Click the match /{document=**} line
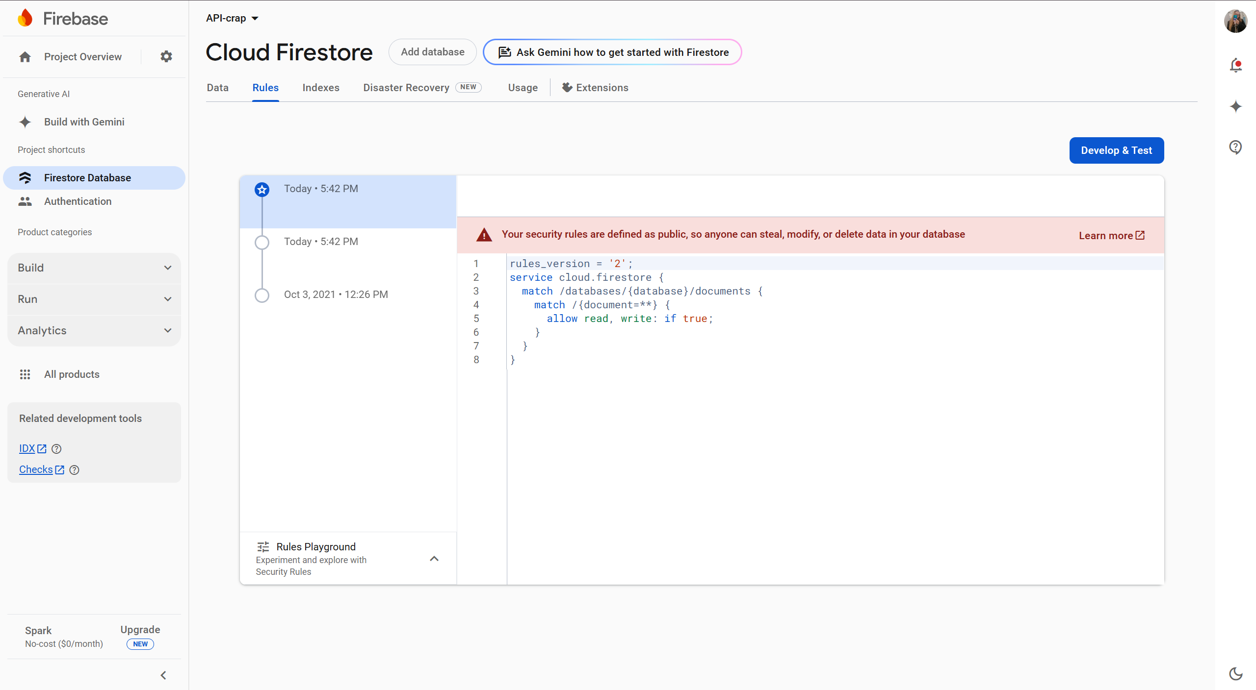 [x=602, y=305]
